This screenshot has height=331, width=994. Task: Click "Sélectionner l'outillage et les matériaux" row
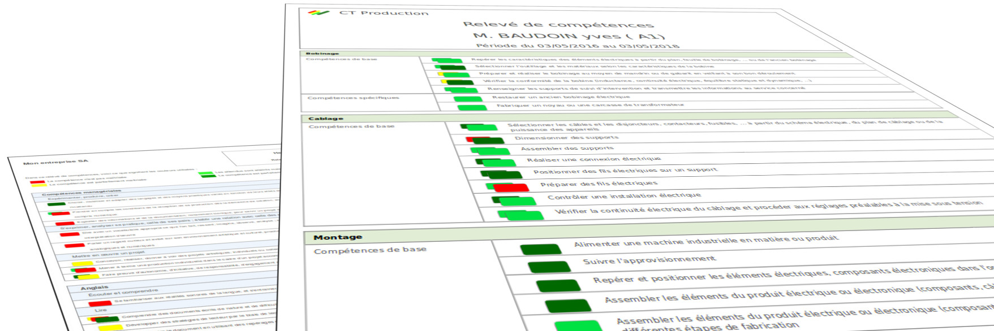point(594,66)
